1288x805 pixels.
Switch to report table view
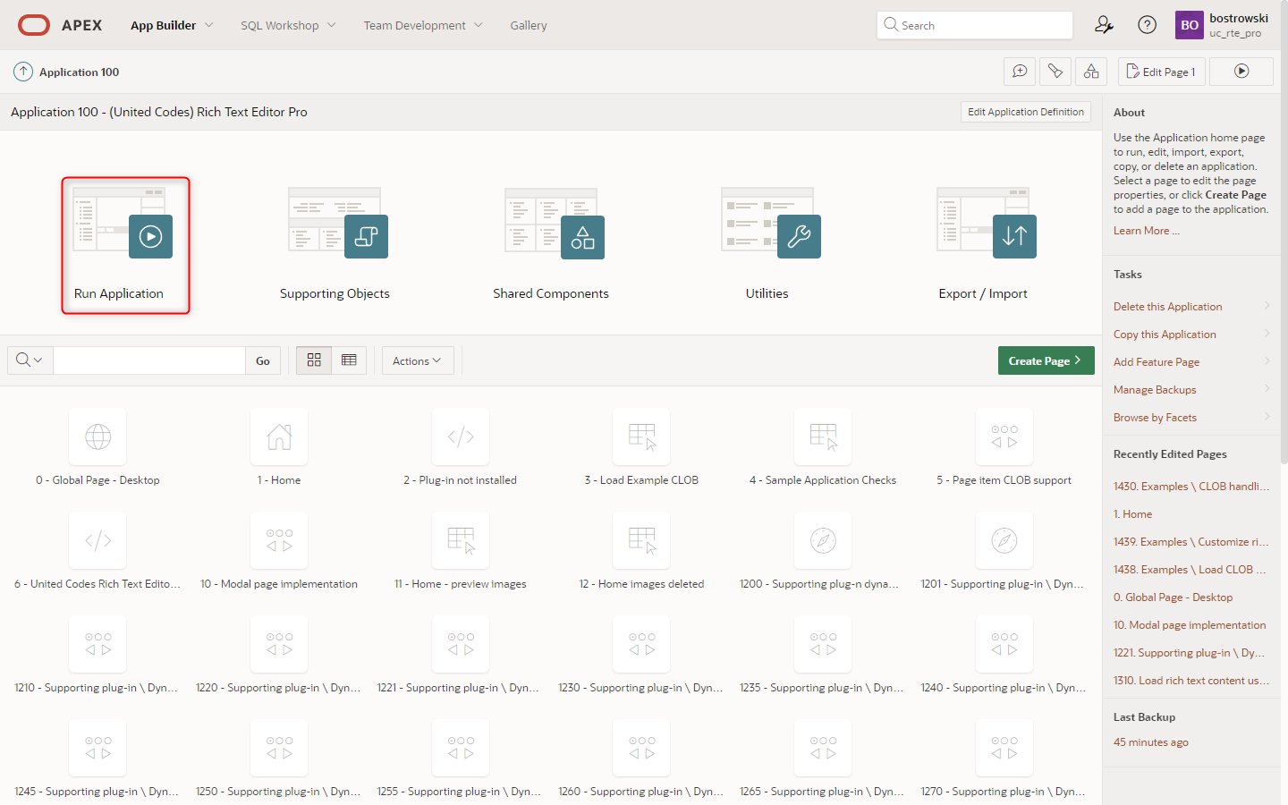tap(349, 360)
